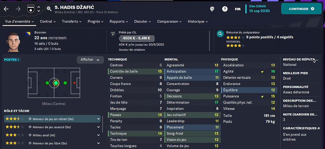Open the help question mark icon
Image resolution: width=325 pixels, height=149 pixels.
(225, 9)
